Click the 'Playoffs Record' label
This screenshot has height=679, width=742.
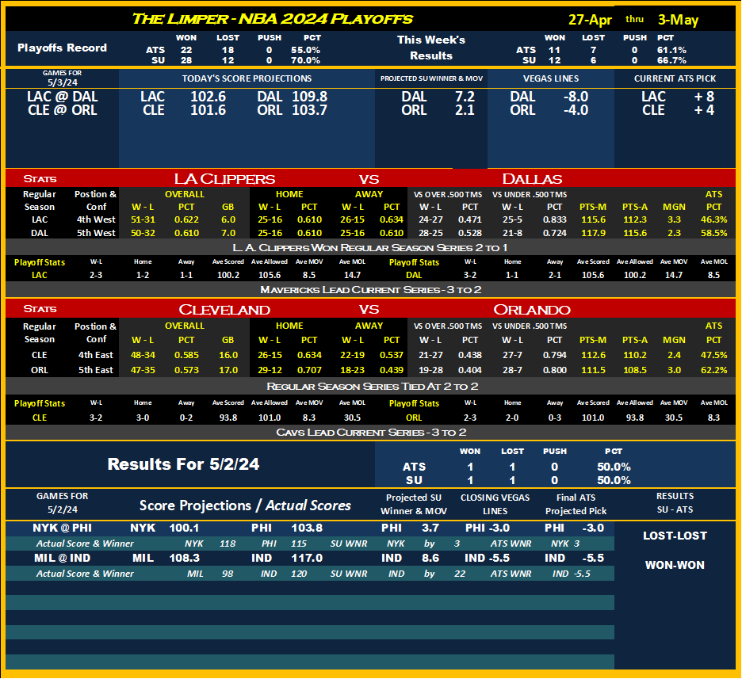(62, 48)
